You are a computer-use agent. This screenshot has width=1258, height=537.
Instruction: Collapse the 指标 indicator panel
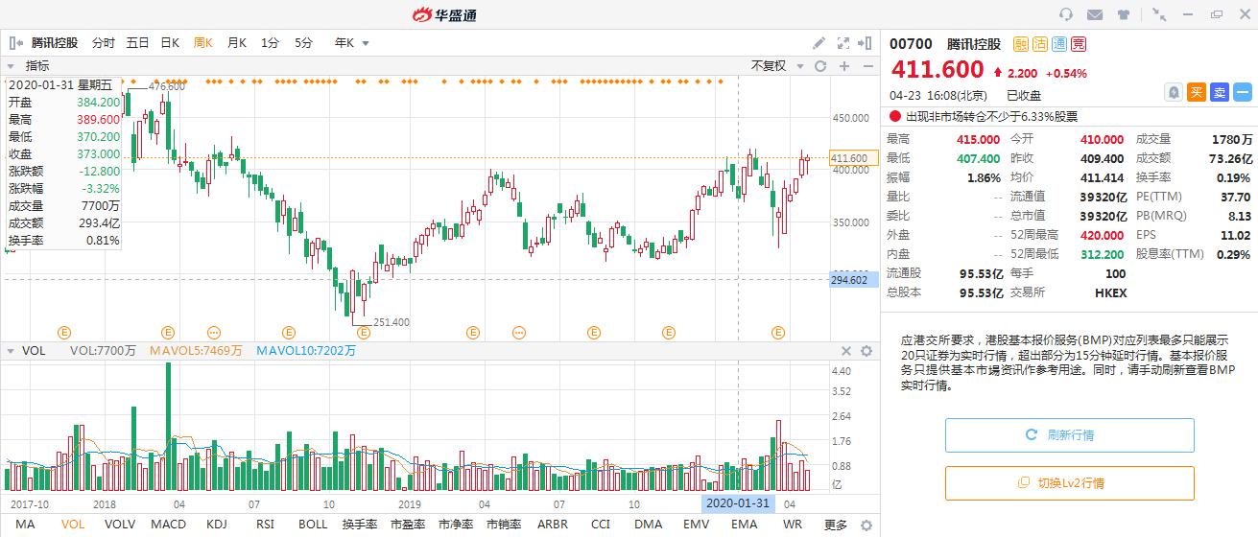(12, 66)
